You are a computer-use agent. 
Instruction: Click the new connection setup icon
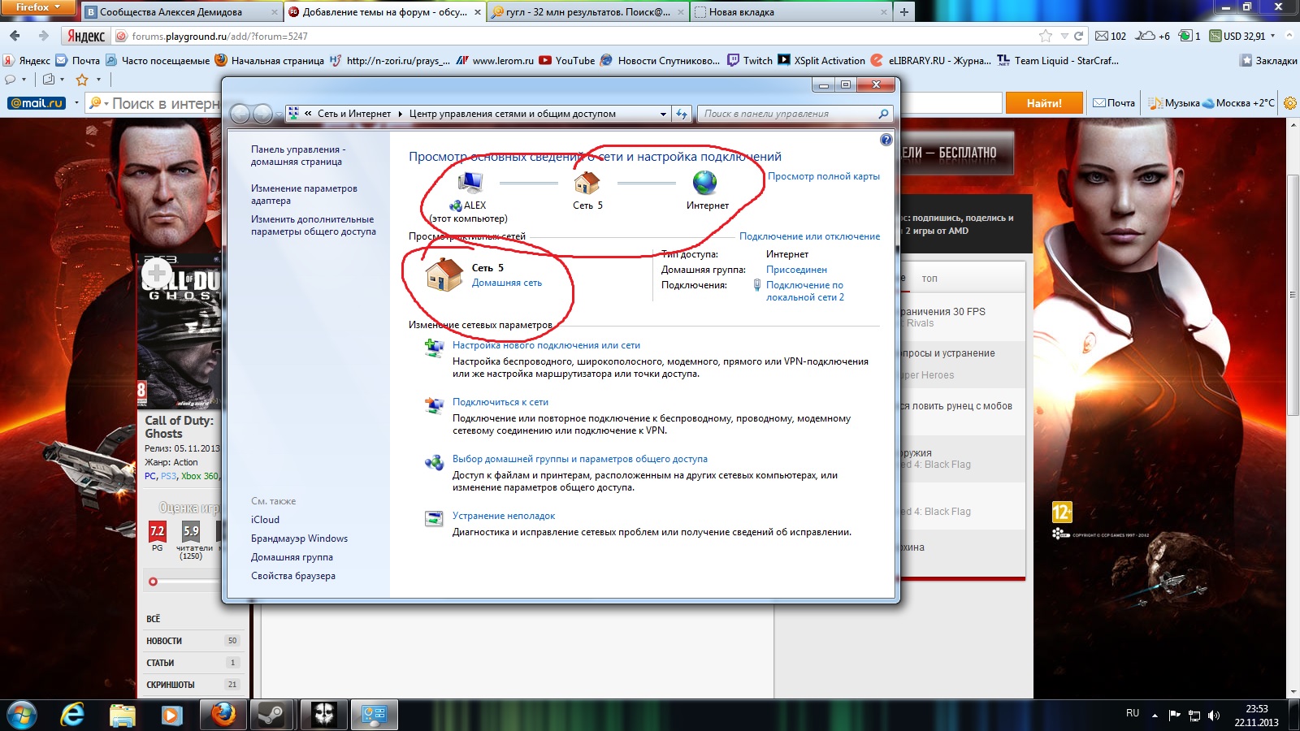pos(434,348)
